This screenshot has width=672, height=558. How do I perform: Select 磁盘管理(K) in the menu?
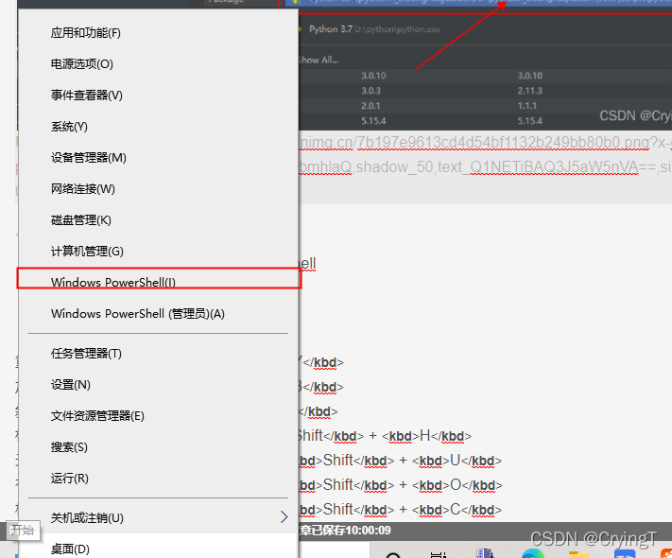coord(159,220)
